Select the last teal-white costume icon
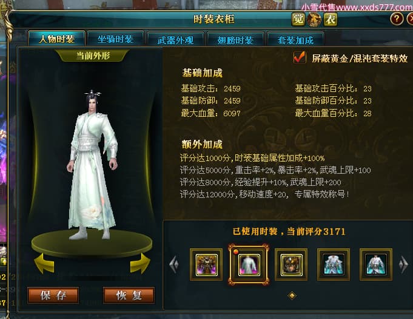Screen dimensions: 413x319 click(x=376, y=265)
